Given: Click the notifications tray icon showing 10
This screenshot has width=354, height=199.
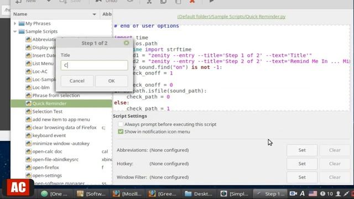Looking at the screenshot, I should tap(326, 193).
